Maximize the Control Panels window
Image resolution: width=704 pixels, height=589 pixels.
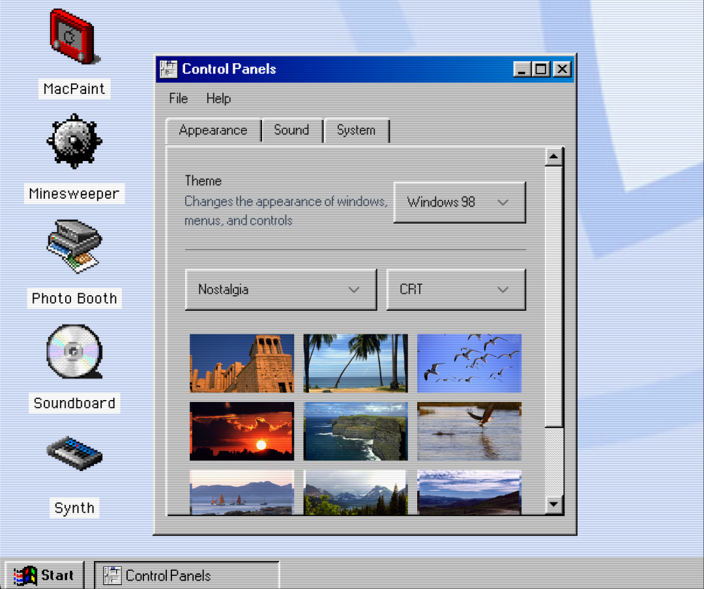[541, 69]
